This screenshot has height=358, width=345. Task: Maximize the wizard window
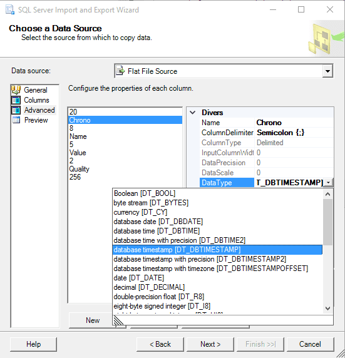point(301,9)
